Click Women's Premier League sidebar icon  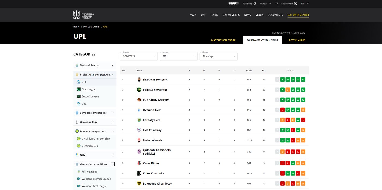(79, 179)
